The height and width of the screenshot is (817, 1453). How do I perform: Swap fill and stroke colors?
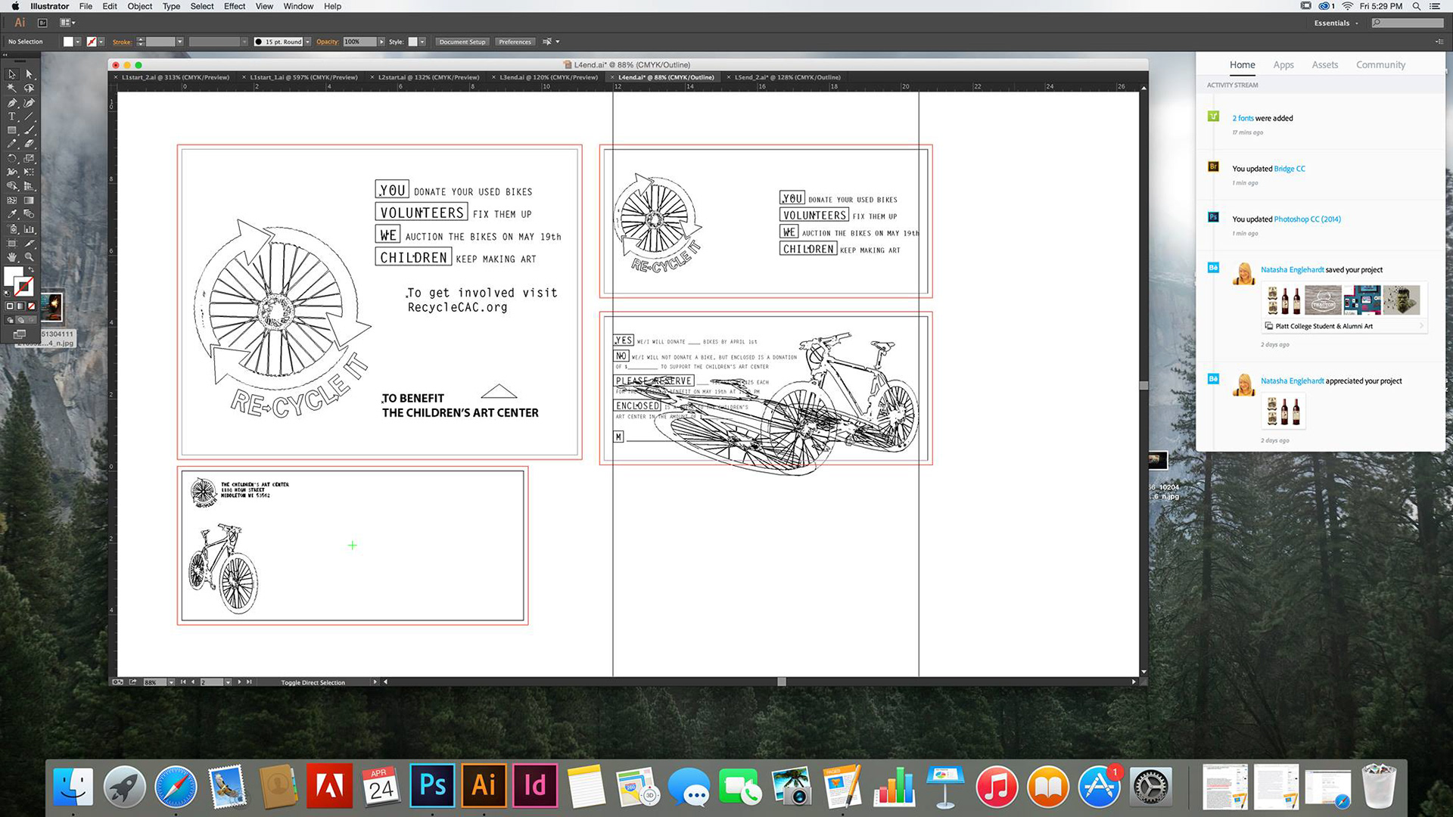31,270
